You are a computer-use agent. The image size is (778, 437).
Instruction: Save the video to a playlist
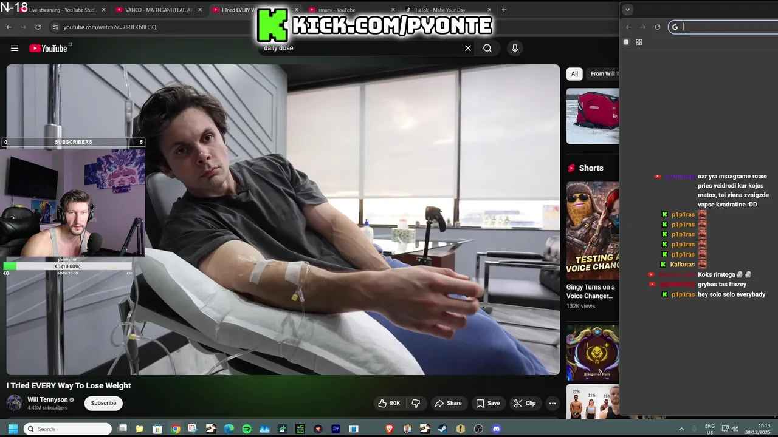point(487,403)
